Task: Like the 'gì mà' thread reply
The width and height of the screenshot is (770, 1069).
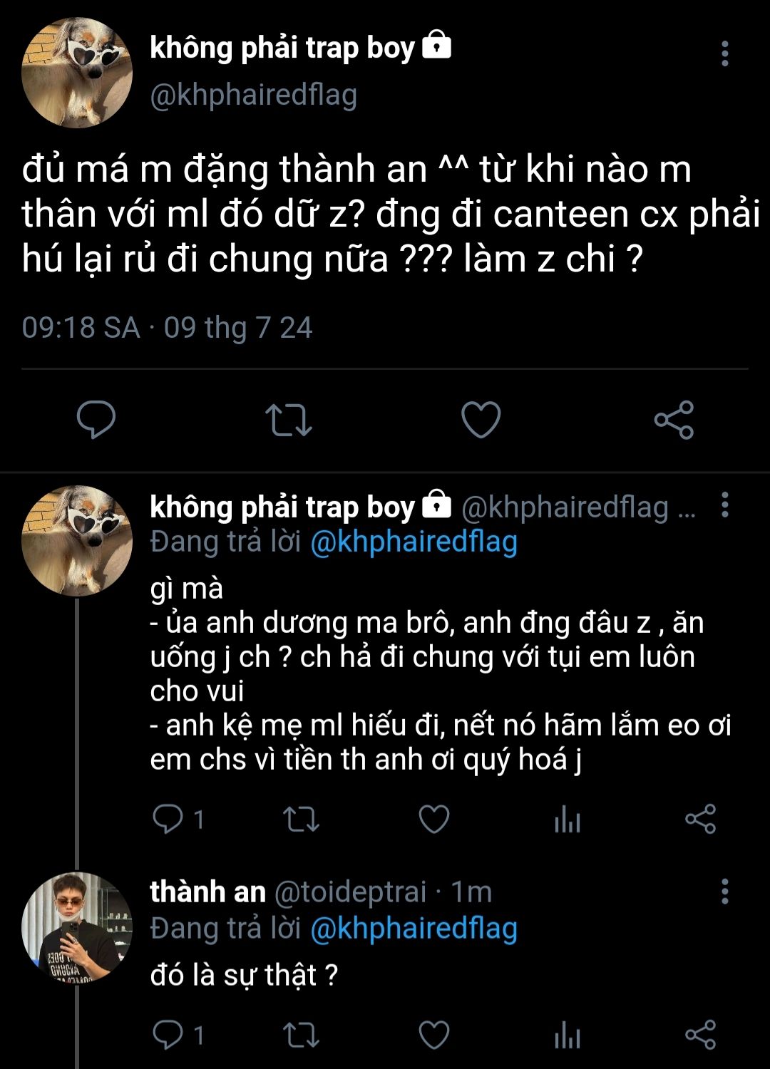Action: [x=433, y=819]
